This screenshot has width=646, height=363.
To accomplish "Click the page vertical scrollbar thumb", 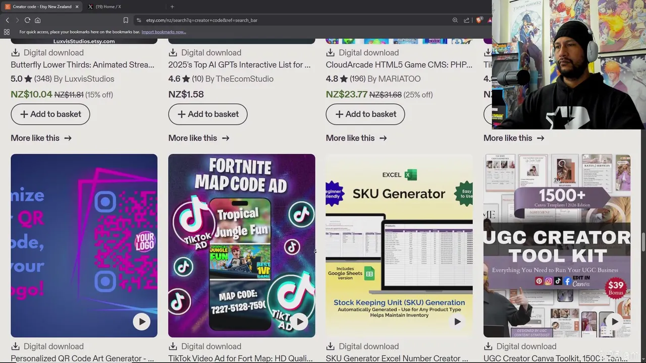I will point(643,243).
